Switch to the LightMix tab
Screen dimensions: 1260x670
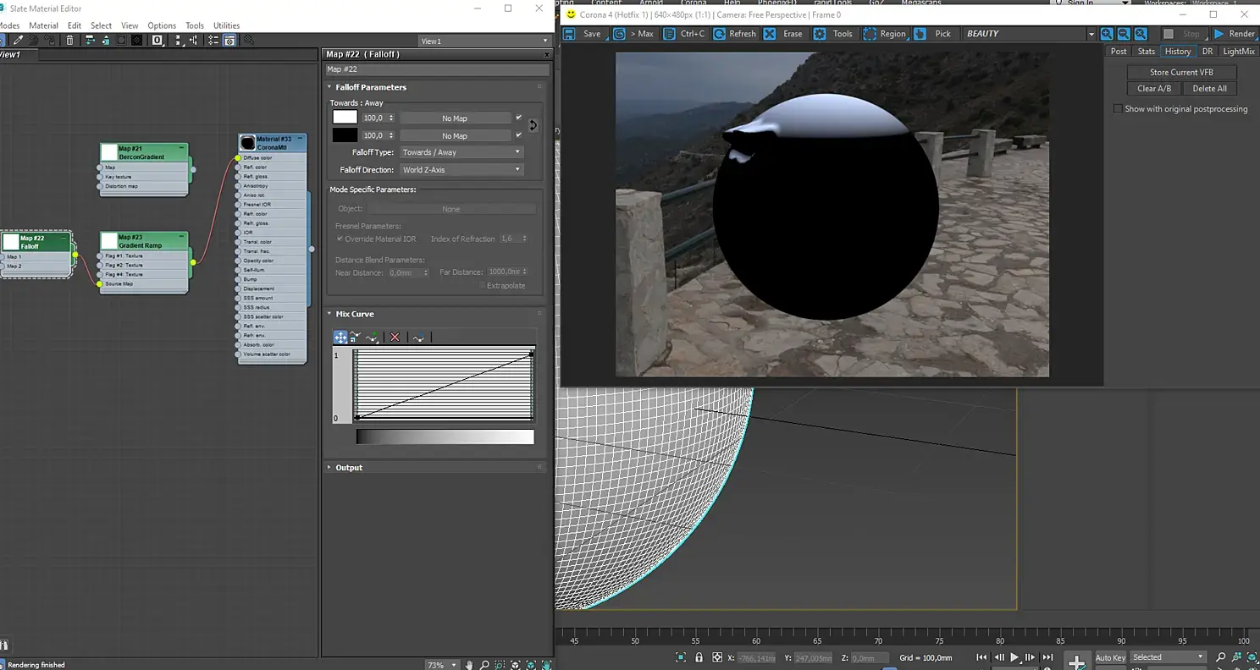pyautogui.click(x=1238, y=52)
